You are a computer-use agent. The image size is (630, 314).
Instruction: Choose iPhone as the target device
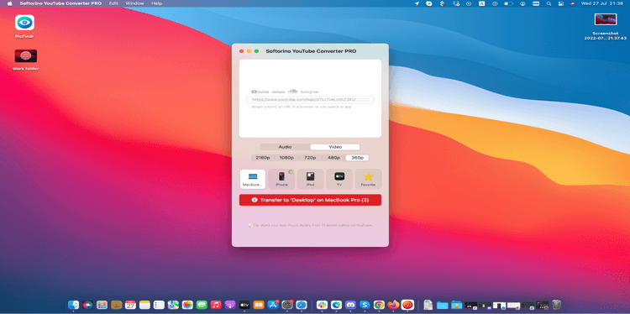click(x=281, y=179)
